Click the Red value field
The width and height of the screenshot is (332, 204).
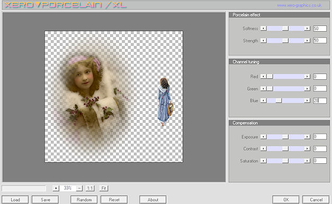pos(320,76)
